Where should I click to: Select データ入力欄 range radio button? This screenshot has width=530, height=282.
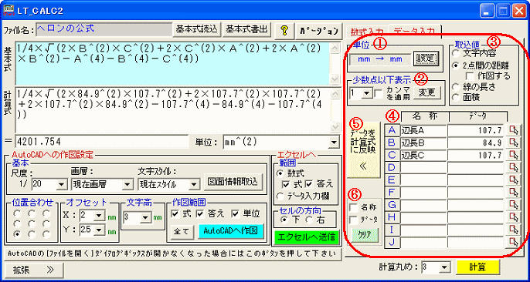280,196
